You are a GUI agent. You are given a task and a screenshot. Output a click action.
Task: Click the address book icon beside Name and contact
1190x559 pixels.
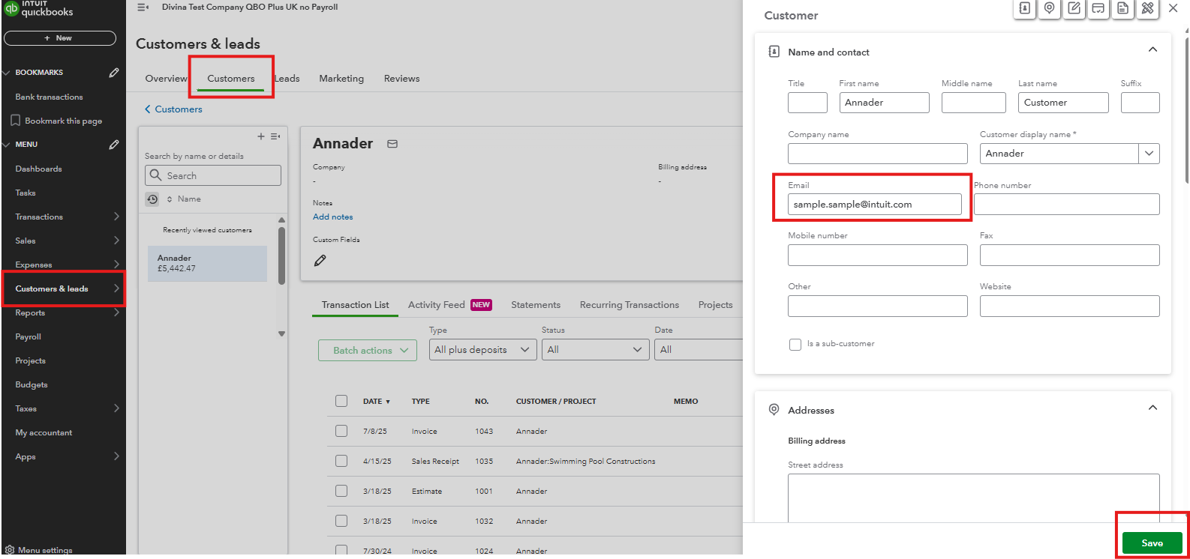774,52
